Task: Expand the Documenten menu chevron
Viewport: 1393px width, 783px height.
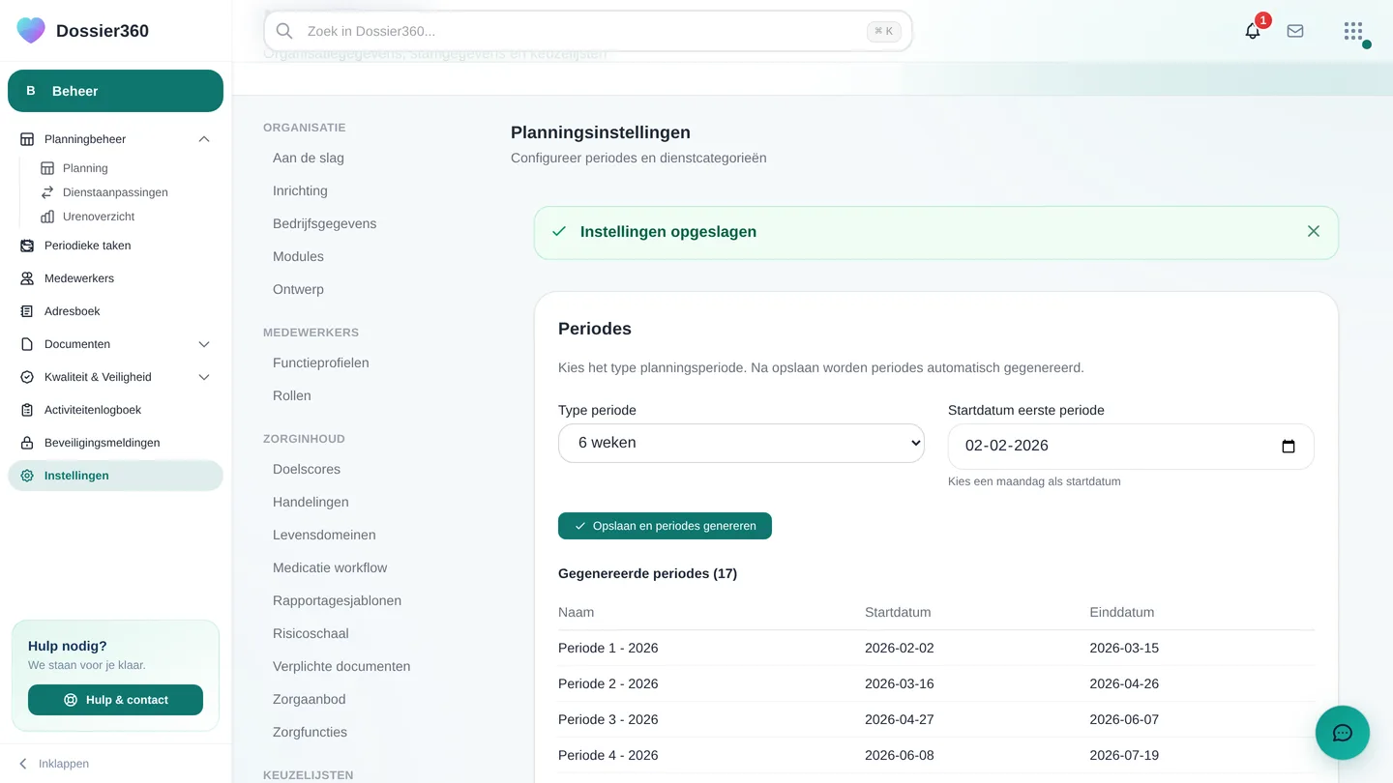Action: (204, 344)
